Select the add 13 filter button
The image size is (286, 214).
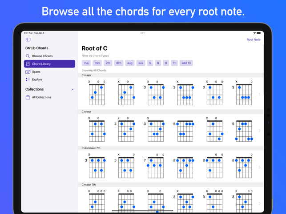(x=186, y=63)
